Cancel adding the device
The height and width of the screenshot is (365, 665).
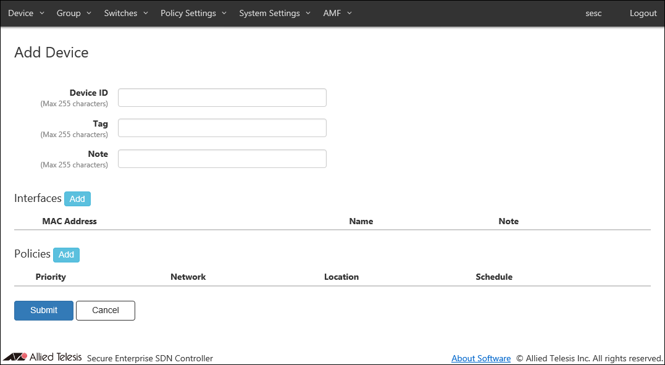105,310
